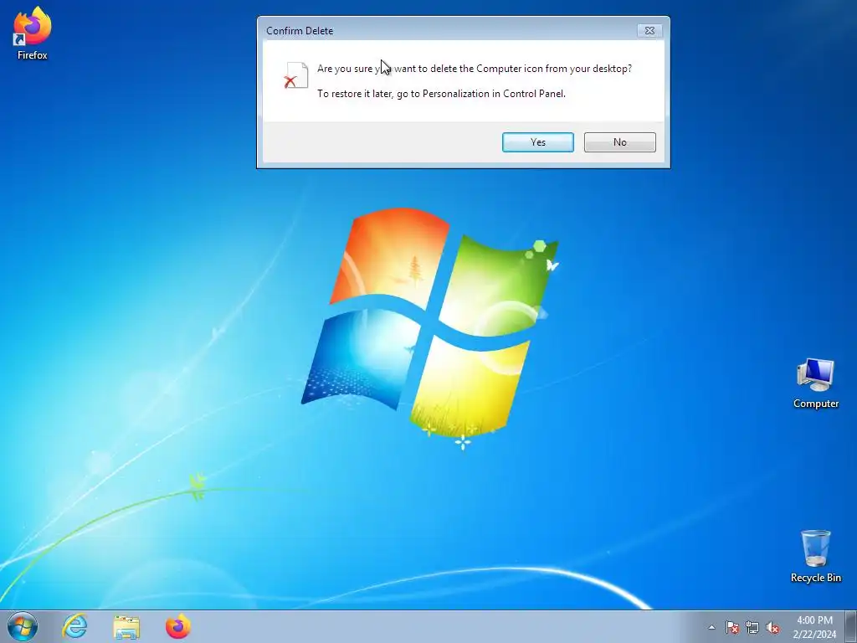Screen dimensions: 857x643
Task: Click the muted volume tray icon
Action: (772, 628)
